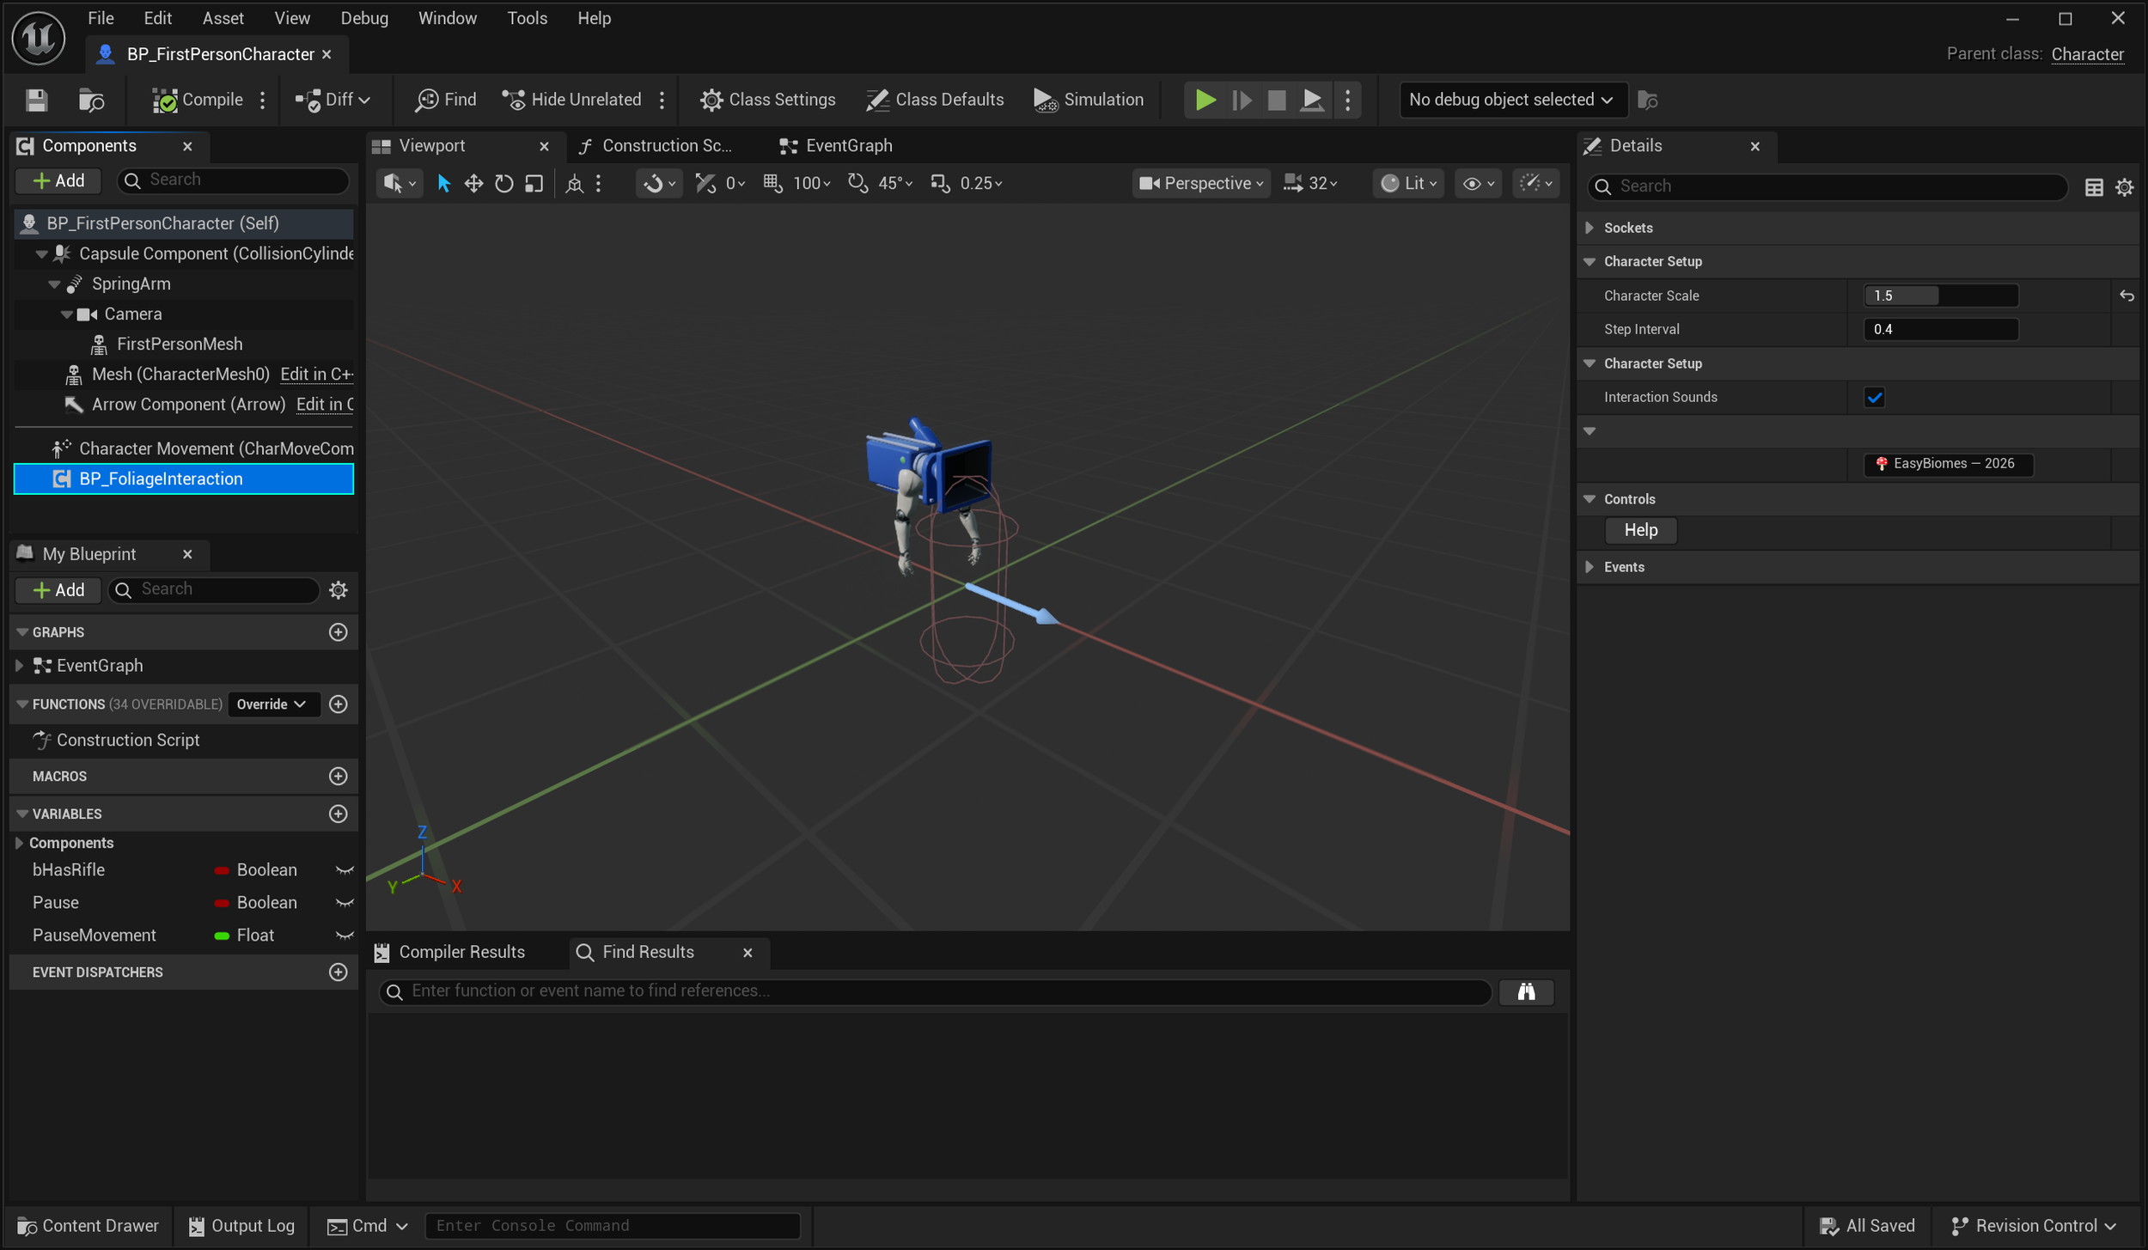Click the Help button under Controls
Screen dimensions: 2148x1250
(x=1639, y=530)
